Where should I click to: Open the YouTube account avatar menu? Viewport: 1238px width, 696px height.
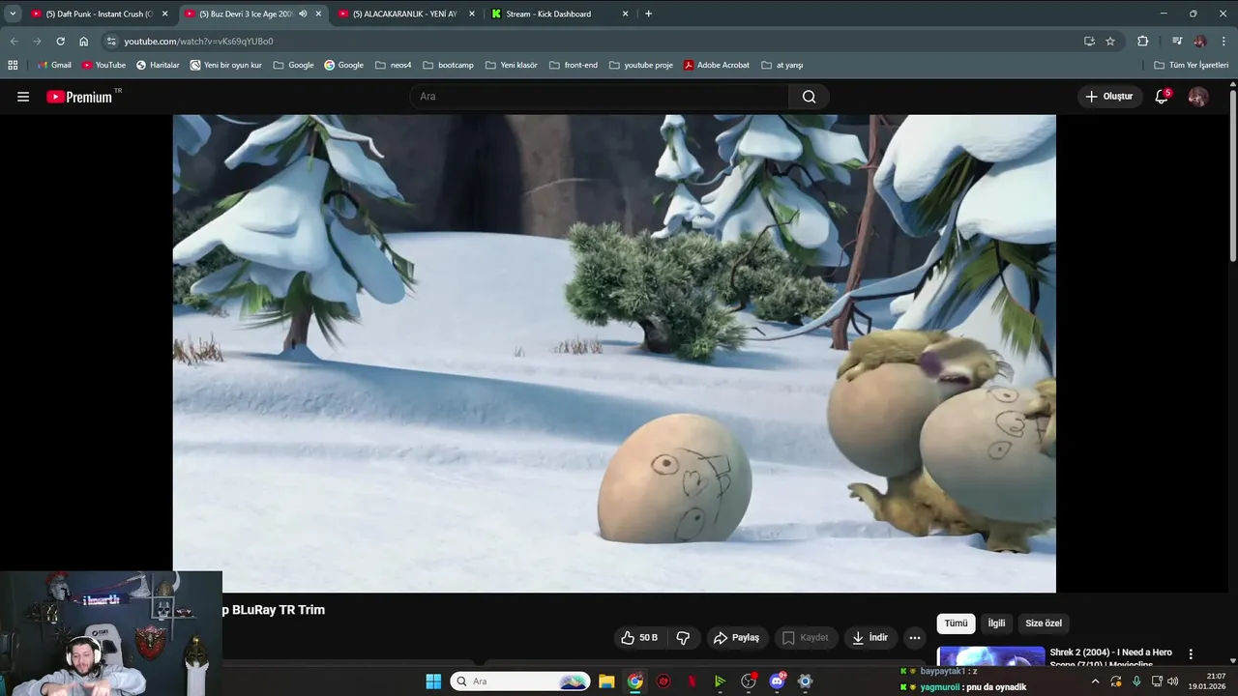point(1197,97)
